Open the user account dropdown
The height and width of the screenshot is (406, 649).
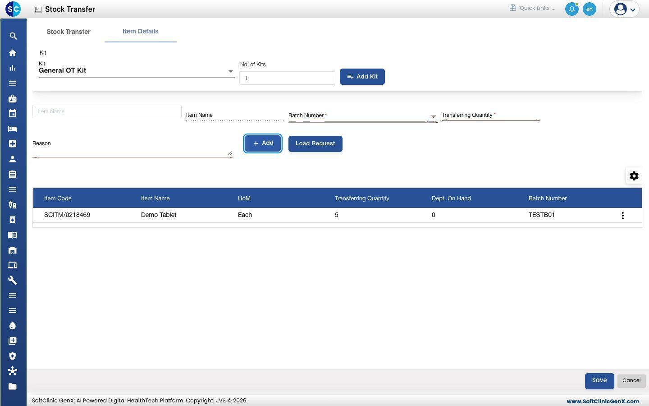click(x=624, y=9)
